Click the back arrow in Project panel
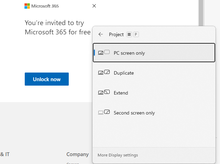Screen dimensions: 220x164 pyautogui.click(x=101, y=34)
